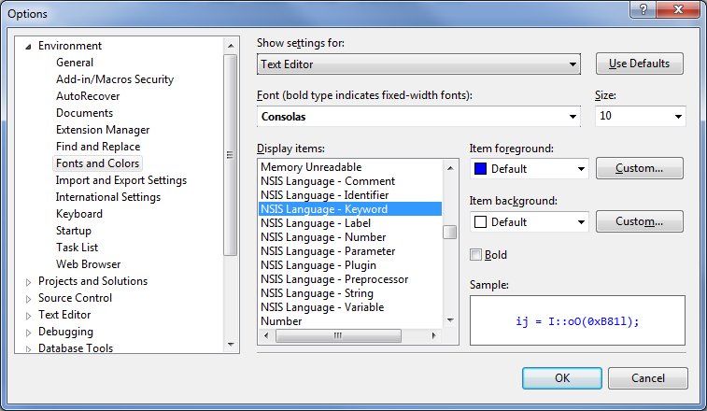This screenshot has width=707, height=411.
Task: Click Display items horizontal scroll thumb
Action: pos(338,335)
